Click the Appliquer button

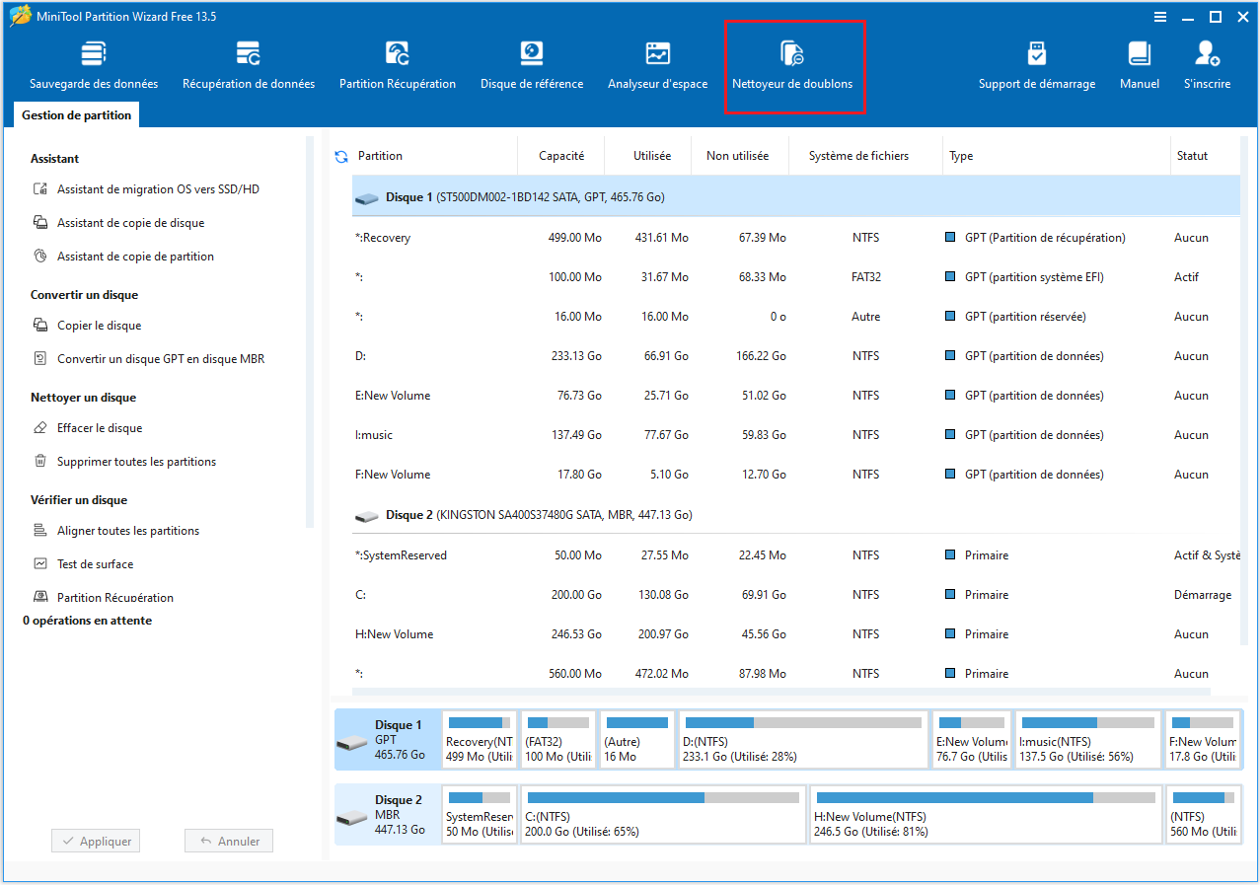click(95, 841)
